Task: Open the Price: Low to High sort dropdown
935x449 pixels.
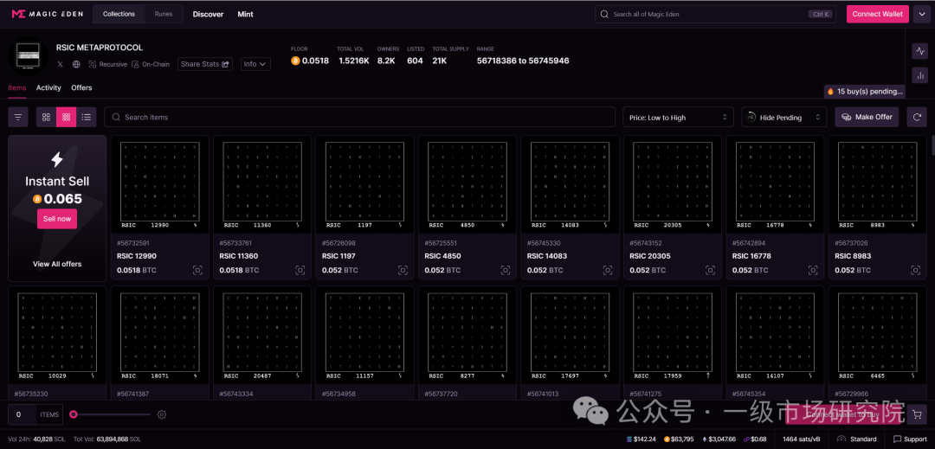Action: 678,118
